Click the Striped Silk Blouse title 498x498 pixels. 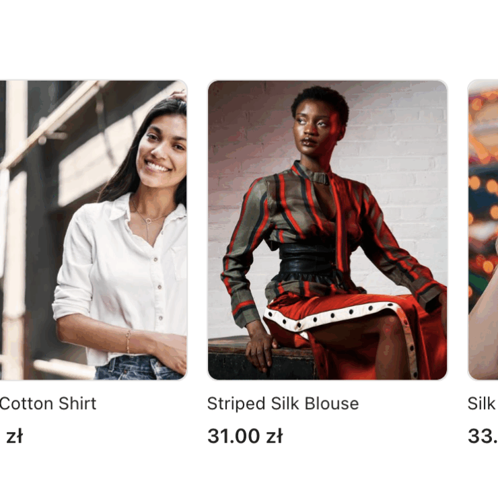pyautogui.click(x=283, y=404)
